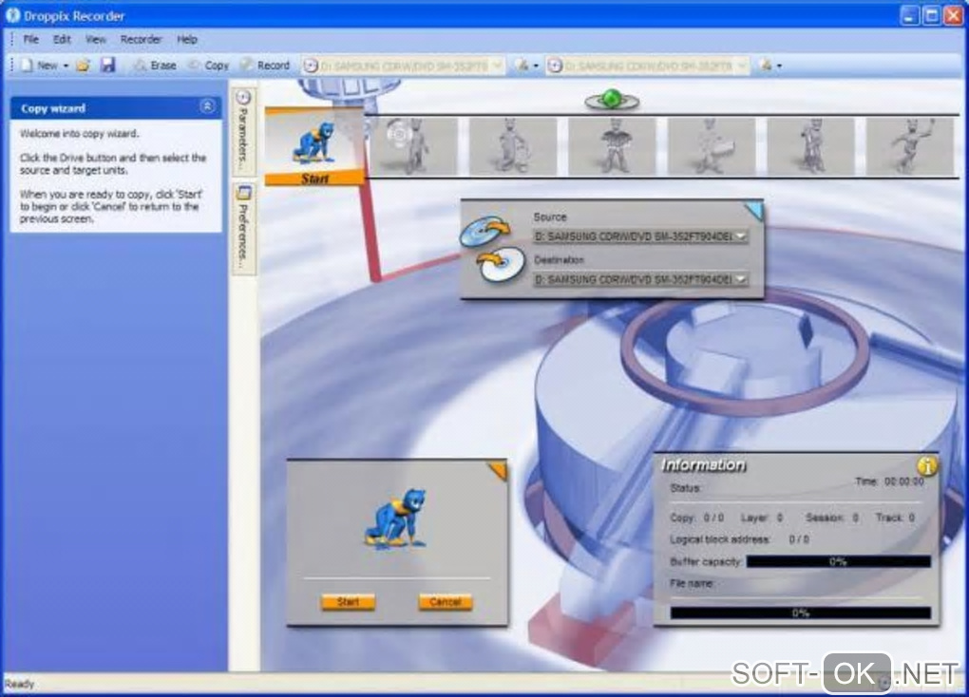The width and height of the screenshot is (969, 697).
Task: Click the Source disc icon
Action: click(485, 231)
